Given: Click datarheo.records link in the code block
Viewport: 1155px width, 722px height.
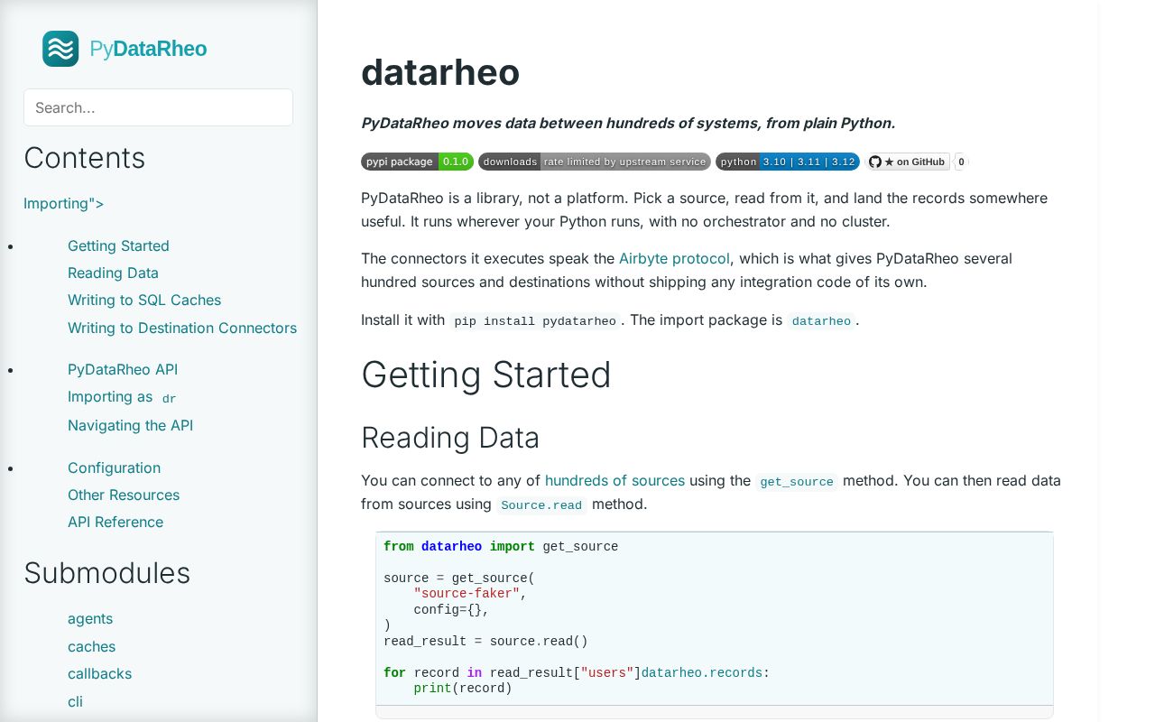Looking at the screenshot, I should tap(701, 672).
